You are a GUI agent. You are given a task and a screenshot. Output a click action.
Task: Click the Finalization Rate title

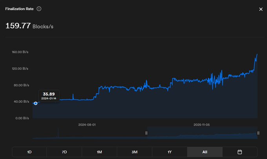point(19,9)
